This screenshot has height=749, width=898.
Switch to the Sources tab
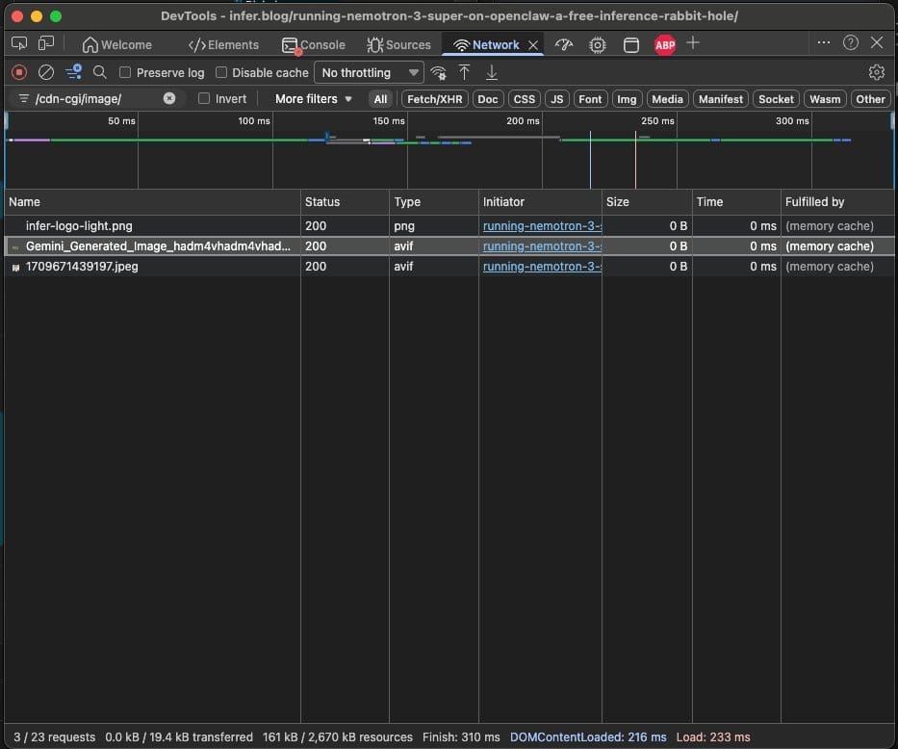tap(398, 44)
